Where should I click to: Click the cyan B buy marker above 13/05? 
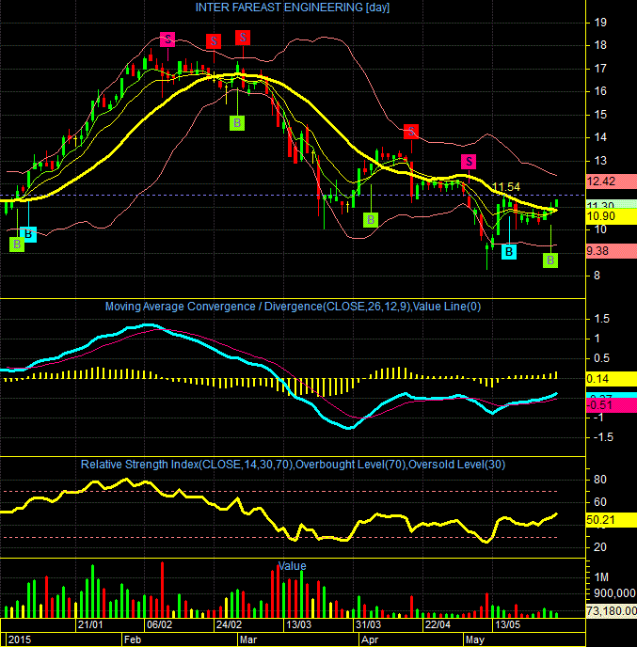[x=509, y=252]
